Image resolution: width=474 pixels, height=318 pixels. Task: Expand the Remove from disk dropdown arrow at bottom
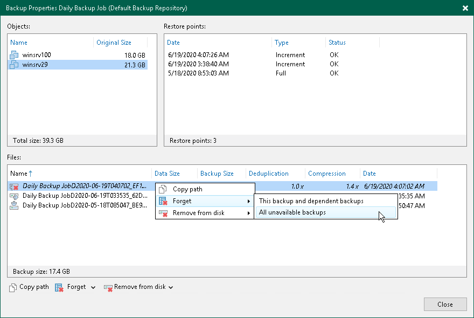tap(171, 288)
